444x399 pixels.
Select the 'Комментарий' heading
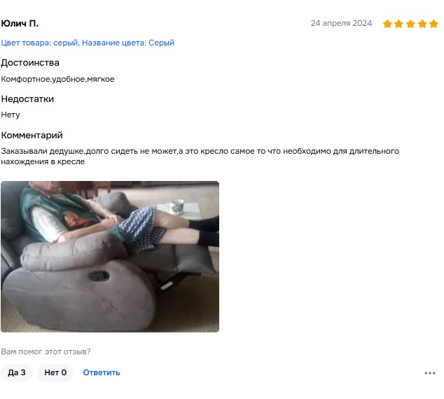pos(32,136)
